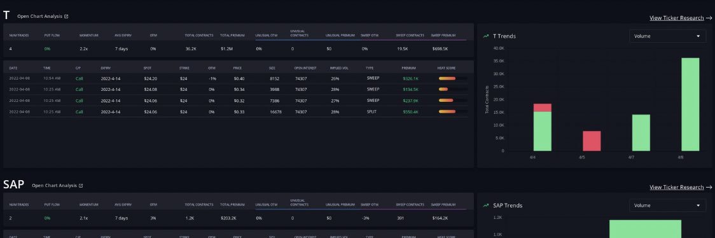Viewport: 715px width, 238px height.
Task: Click the green 4/7 bar in T Trends chart
Action: 641,132
